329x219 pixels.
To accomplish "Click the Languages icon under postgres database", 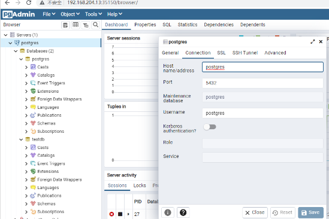I will click(33, 107).
